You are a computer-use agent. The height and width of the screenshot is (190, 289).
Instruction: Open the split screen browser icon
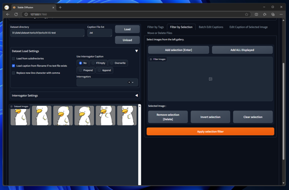click(x=256, y=14)
